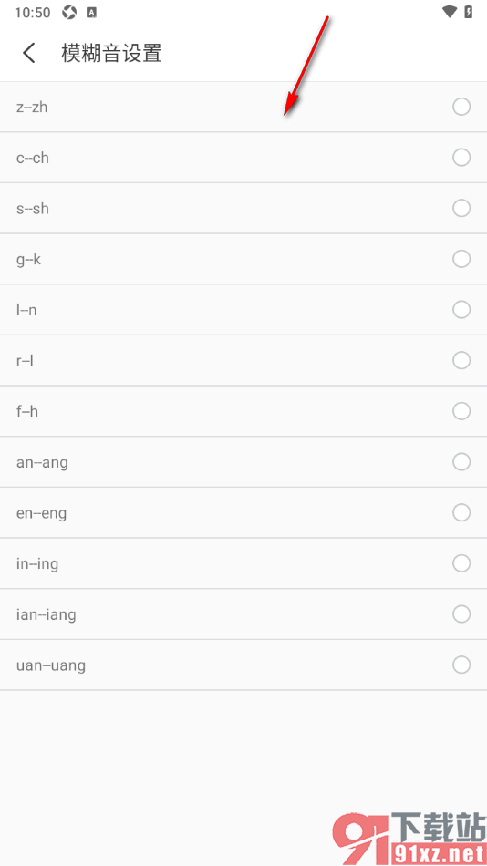Select the g--k radio button
This screenshot has width=487, height=866.
tap(461, 259)
